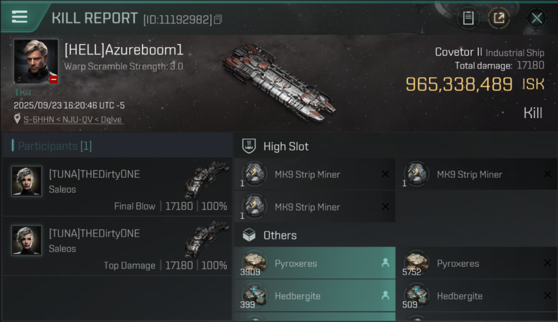Image resolution: width=558 pixels, height=322 pixels.
Task: View Azureboom1's pilot portrait
Action: 36,61
